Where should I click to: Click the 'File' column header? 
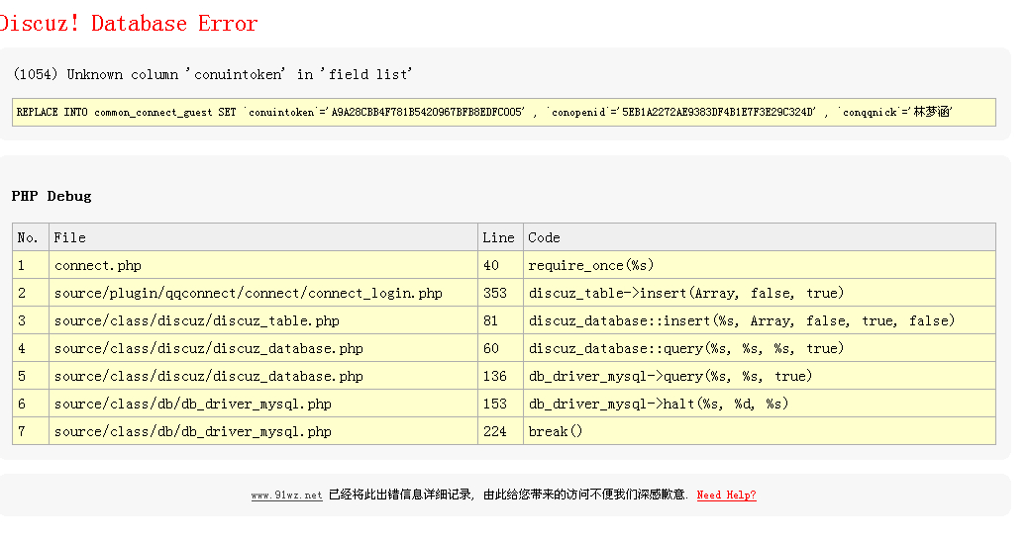coord(263,237)
